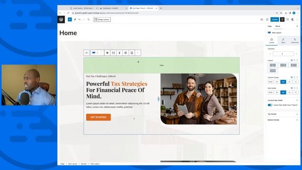Screen dimensions: 302x170
Task: Click the Home page title
Action: [68, 33]
